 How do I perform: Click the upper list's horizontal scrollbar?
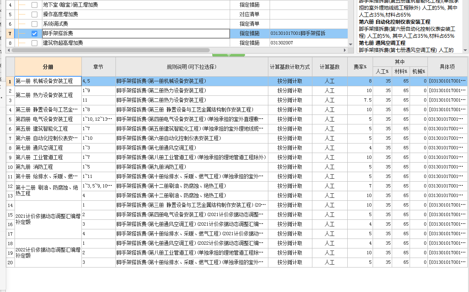coord(110,50)
